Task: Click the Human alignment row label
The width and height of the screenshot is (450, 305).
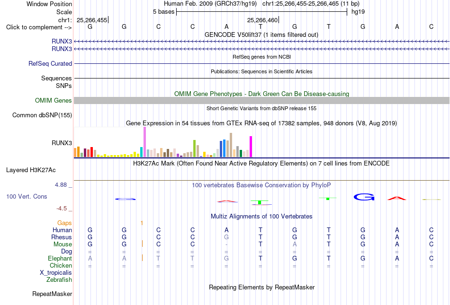Action: point(62,230)
